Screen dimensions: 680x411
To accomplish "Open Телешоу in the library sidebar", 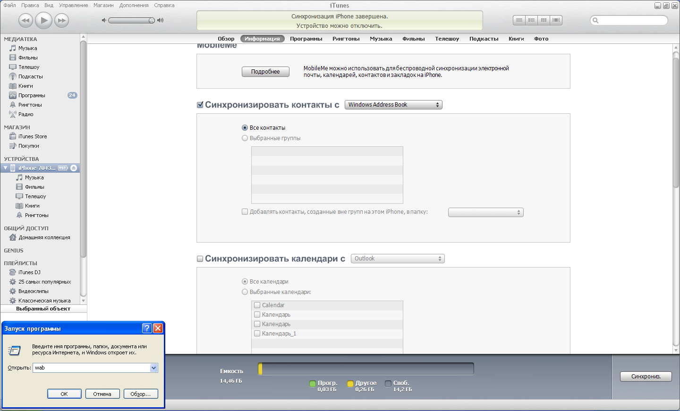I will (29, 67).
